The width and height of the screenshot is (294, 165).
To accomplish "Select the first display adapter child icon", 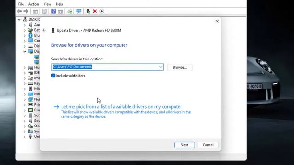I will (x=36, y=57).
